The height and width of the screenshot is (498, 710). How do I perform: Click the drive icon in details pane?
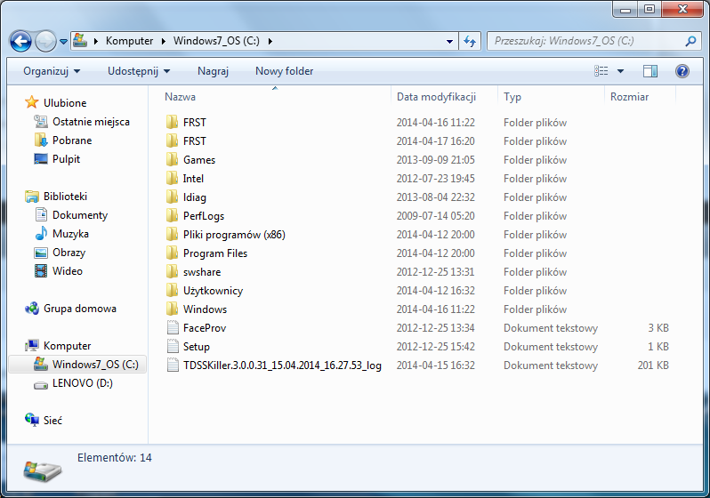[43, 470]
